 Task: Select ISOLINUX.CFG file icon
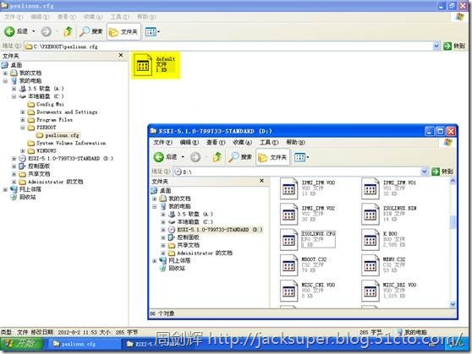coord(288,240)
